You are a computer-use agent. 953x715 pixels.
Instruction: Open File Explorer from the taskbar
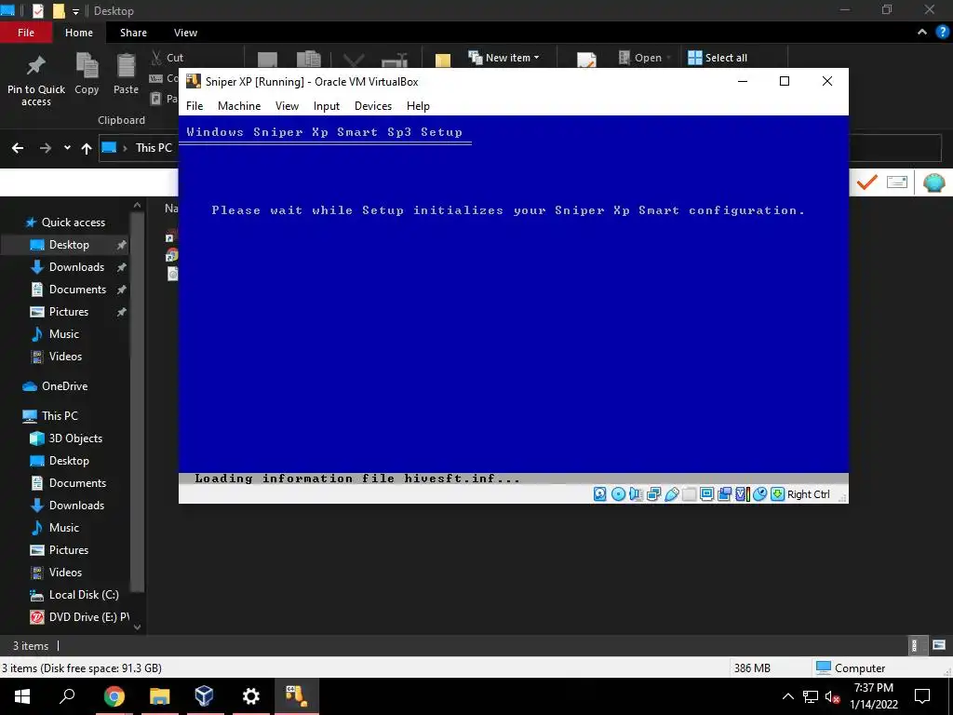click(159, 696)
